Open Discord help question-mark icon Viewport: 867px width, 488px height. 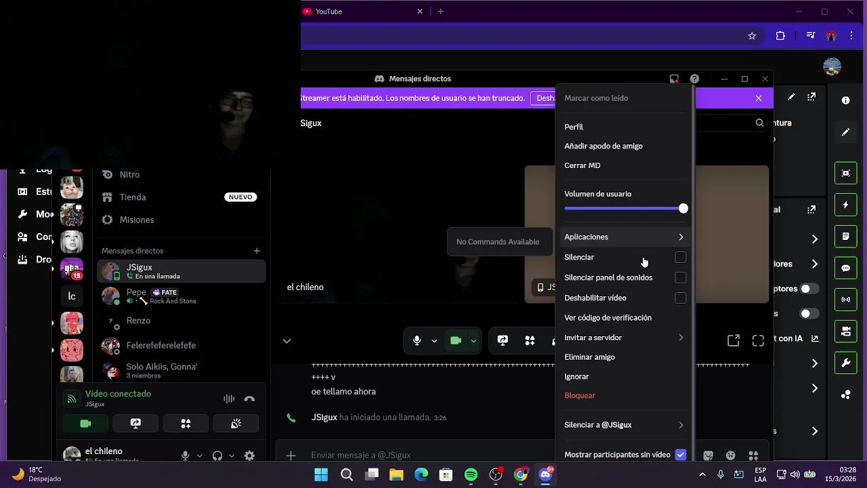point(694,79)
